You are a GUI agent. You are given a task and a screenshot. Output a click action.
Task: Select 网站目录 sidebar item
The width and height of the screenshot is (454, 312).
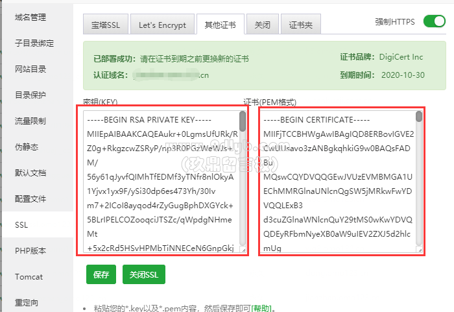click(x=30, y=69)
